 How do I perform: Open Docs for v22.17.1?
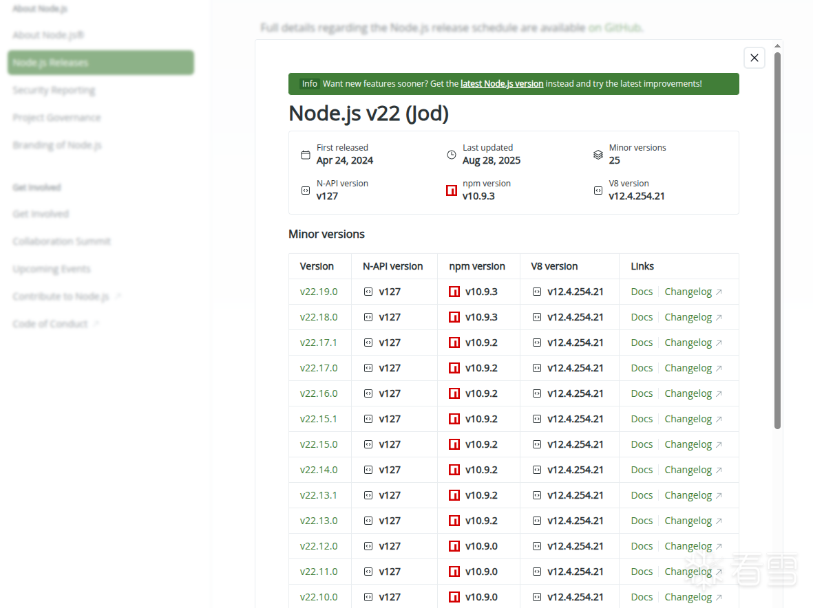pyautogui.click(x=642, y=343)
